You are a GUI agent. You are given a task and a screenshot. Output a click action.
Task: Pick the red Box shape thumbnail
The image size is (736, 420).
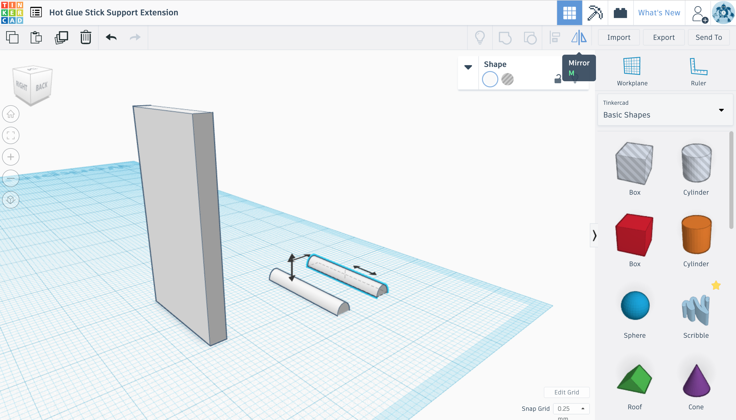[x=634, y=235]
